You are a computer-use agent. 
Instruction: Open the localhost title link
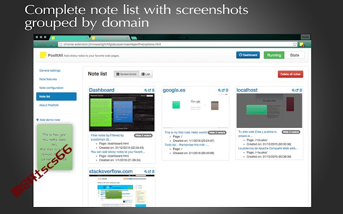pos(247,90)
